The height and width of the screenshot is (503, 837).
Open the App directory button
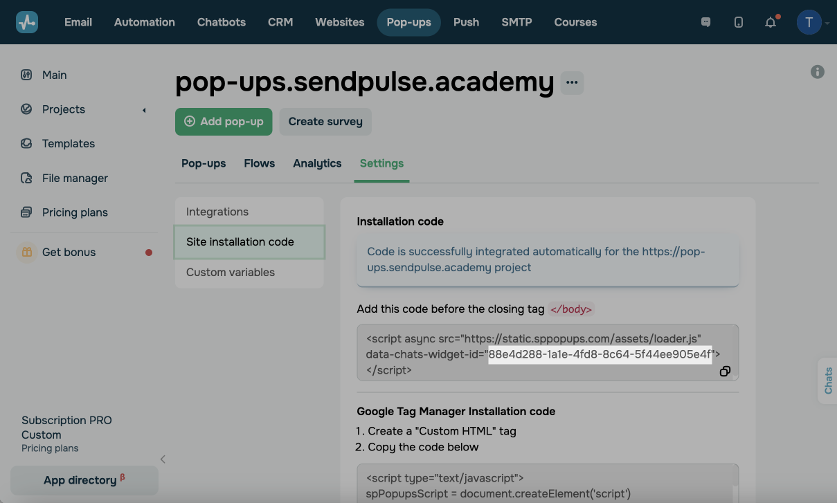click(x=84, y=480)
